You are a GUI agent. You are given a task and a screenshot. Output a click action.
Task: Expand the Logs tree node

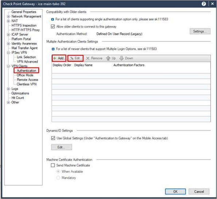tap(8, 89)
